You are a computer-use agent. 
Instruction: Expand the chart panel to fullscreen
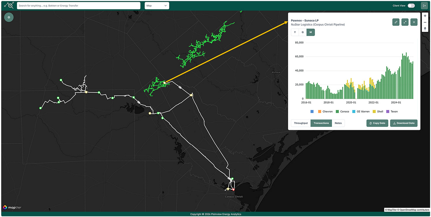tap(405, 22)
